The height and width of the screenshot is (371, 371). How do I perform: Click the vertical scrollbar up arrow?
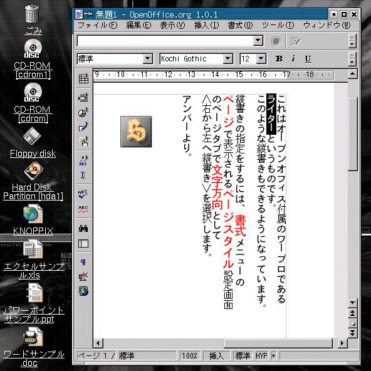pos(353,74)
